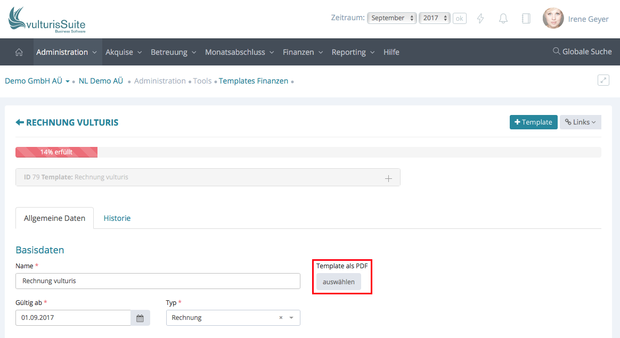Expand the ID 79 Template plus icon

click(388, 178)
